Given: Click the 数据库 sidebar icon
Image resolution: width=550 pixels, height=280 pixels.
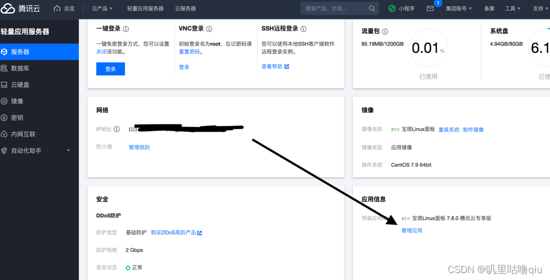Looking at the screenshot, I should coord(4,68).
